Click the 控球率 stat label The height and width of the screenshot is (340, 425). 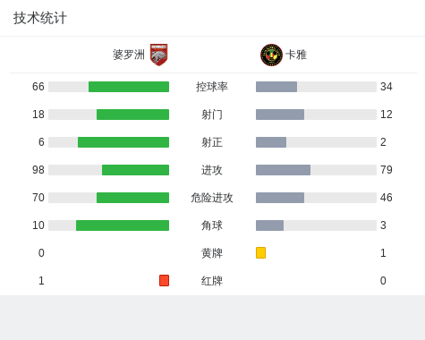point(212,87)
